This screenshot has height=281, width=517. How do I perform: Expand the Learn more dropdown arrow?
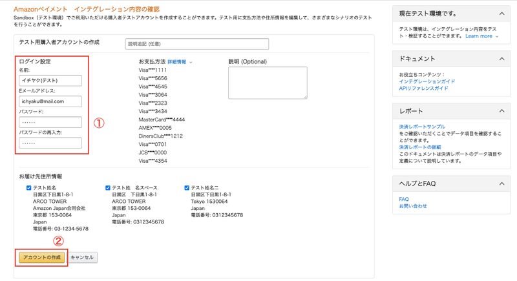click(497, 37)
